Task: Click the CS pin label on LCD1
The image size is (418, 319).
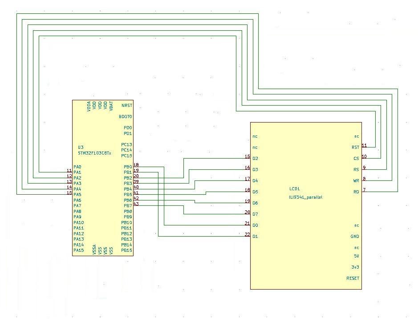Action: (356, 159)
